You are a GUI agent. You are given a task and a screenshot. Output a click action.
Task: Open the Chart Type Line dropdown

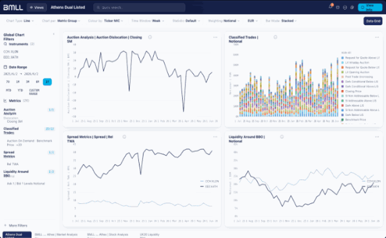point(20,21)
